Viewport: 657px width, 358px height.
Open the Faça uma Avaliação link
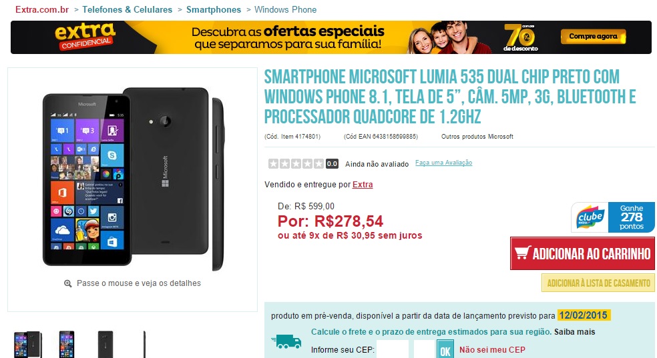(x=444, y=163)
